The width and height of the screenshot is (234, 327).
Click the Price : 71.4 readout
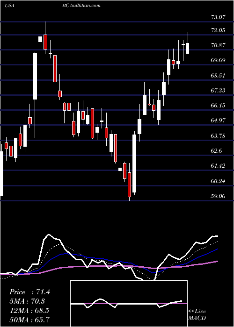pyautogui.click(x=29, y=292)
